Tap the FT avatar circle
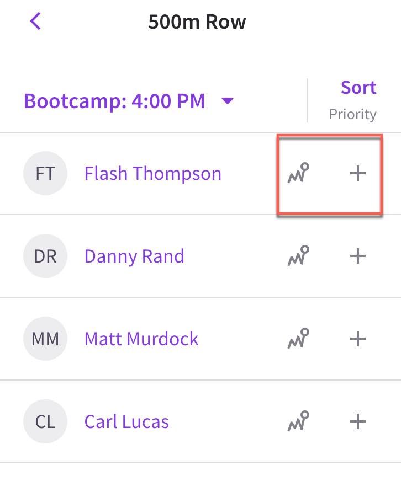Viewport: 401px width, 492px height. point(45,173)
